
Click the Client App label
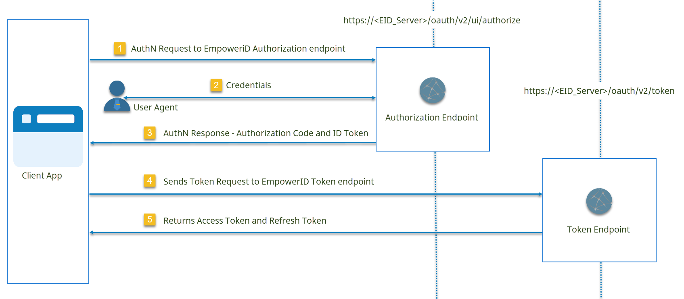[x=42, y=176]
